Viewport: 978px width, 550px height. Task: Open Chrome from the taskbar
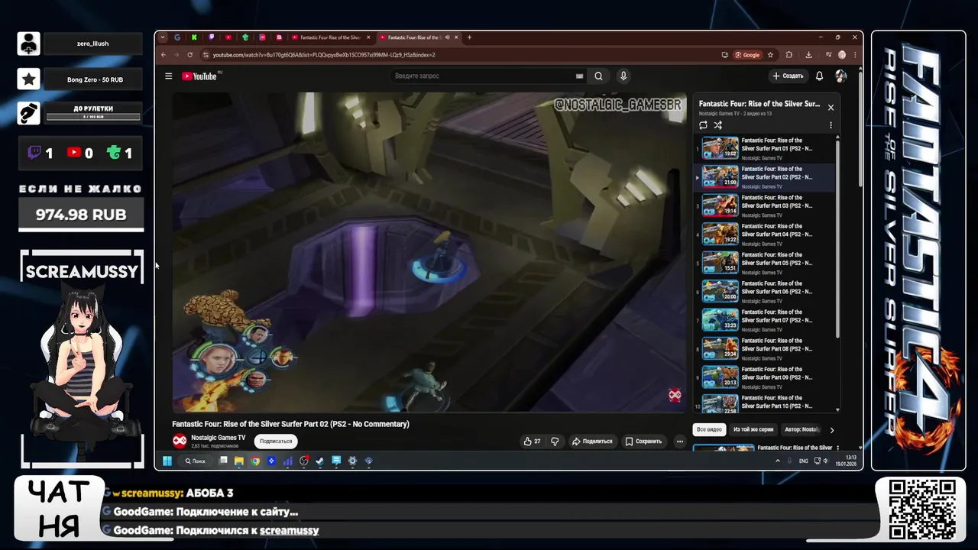(255, 461)
